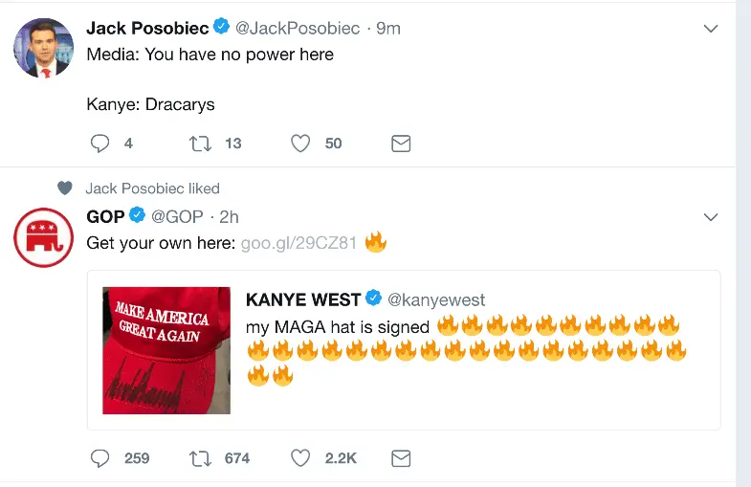Screen dimensions: 751x487
Task: Expand the GOP tweet options chevron
Action: coord(710,217)
